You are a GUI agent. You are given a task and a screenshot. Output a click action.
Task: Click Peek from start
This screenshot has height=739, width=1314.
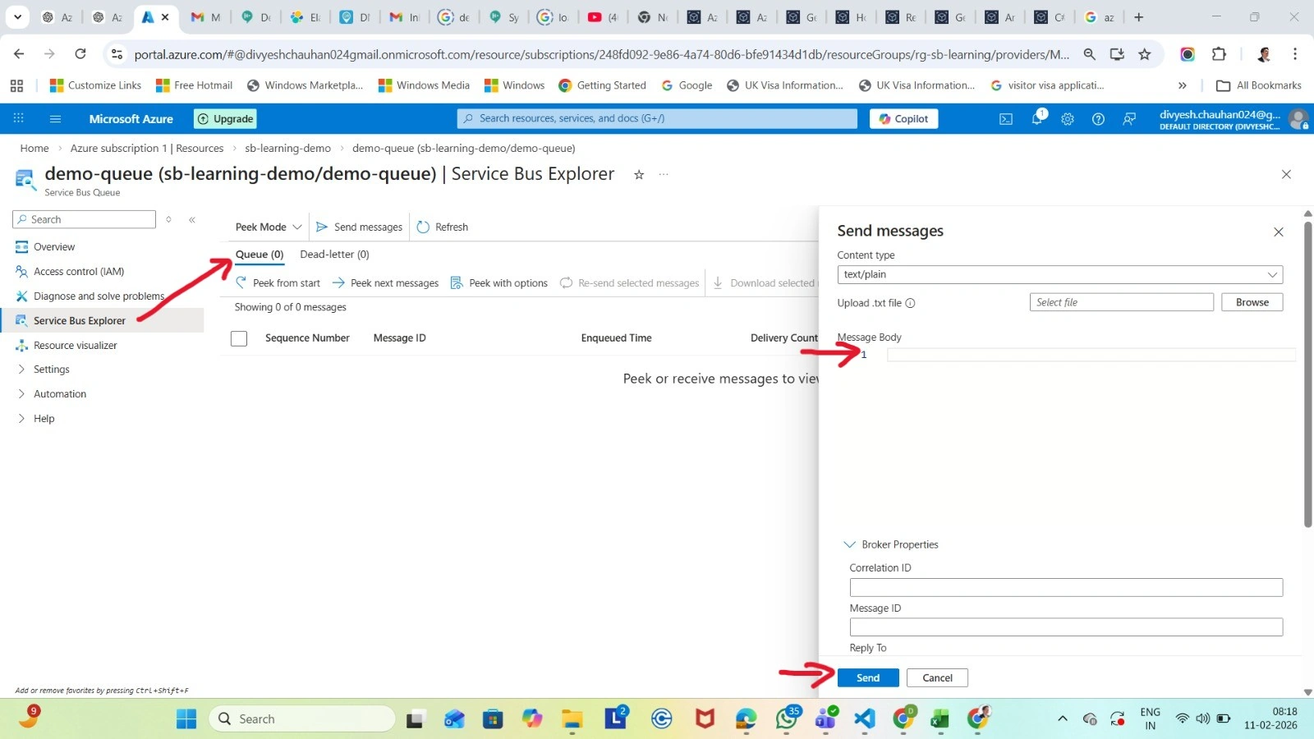[x=278, y=283]
